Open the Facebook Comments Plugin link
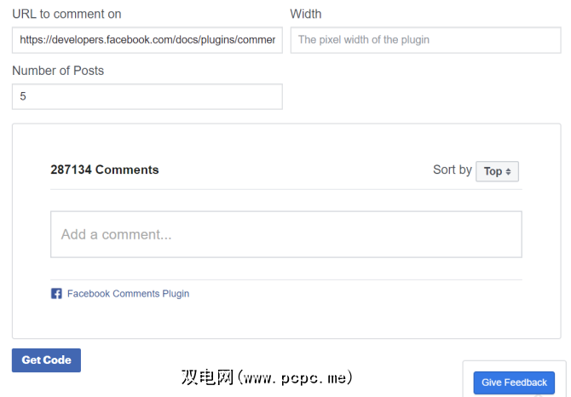This screenshot has height=397, width=571. point(128,294)
